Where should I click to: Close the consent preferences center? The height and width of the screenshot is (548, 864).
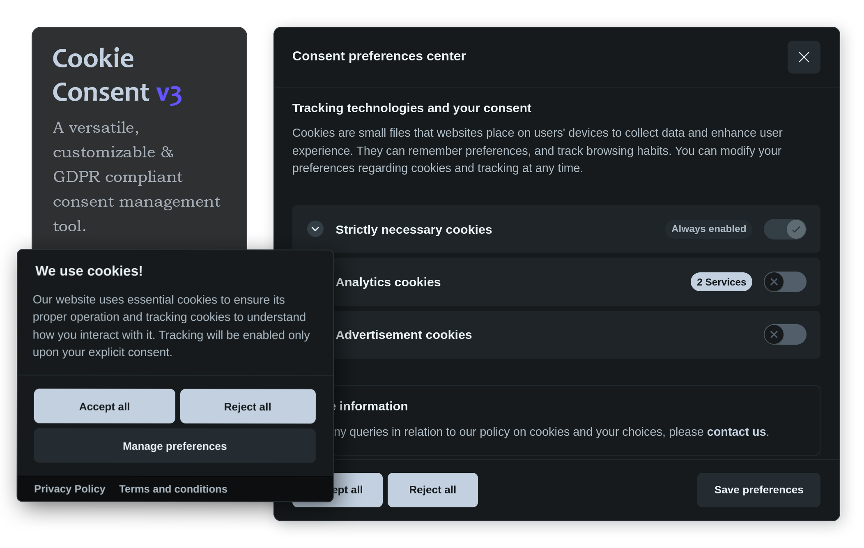pyautogui.click(x=804, y=57)
